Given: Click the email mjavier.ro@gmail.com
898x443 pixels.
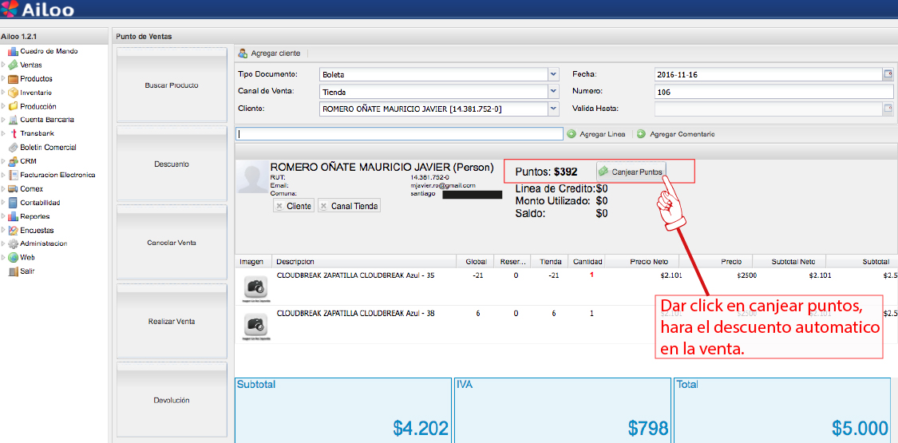Looking at the screenshot, I should [443, 185].
